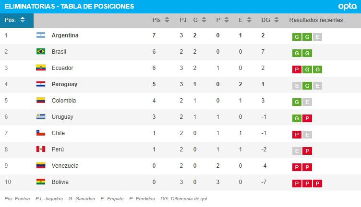This screenshot has width=361, height=207.
Task: Sort table by Pts column
Action: (x=160, y=20)
